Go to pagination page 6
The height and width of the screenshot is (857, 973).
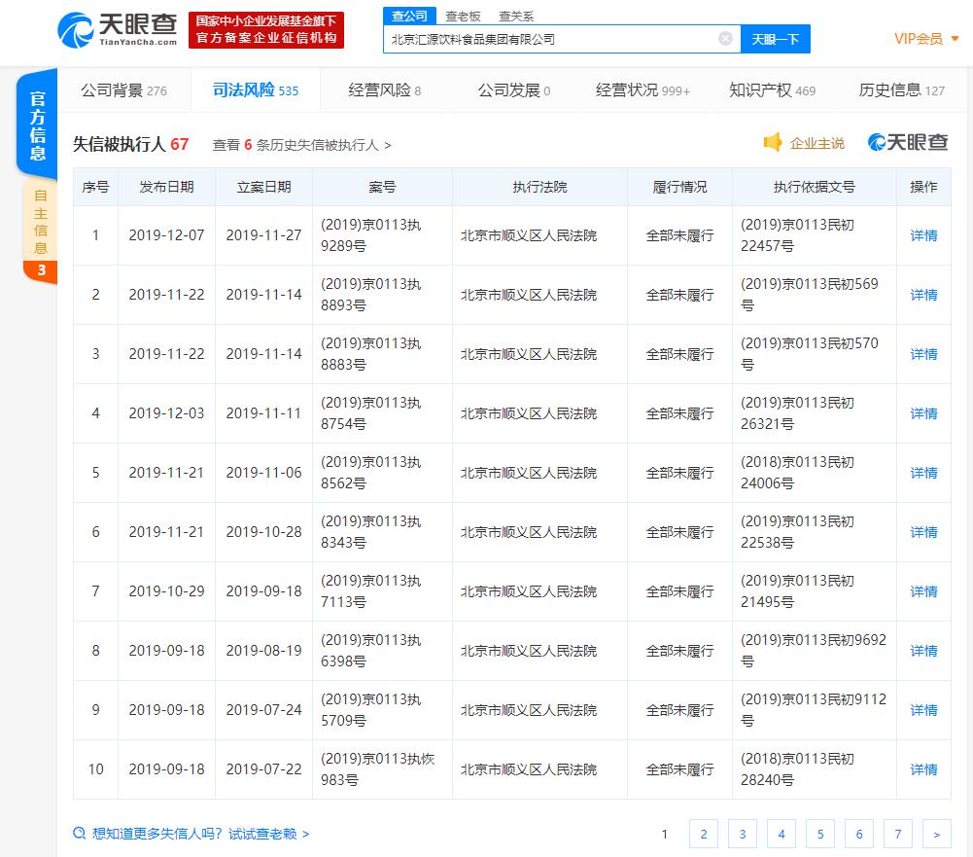point(859,834)
